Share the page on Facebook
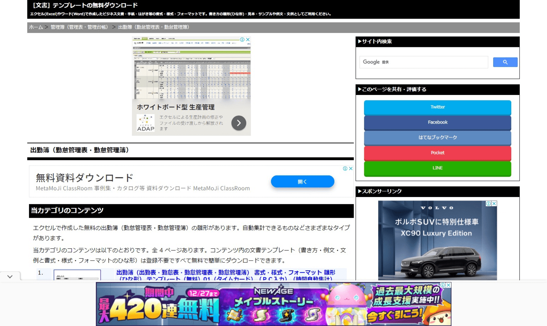The image size is (547, 326). click(437, 122)
